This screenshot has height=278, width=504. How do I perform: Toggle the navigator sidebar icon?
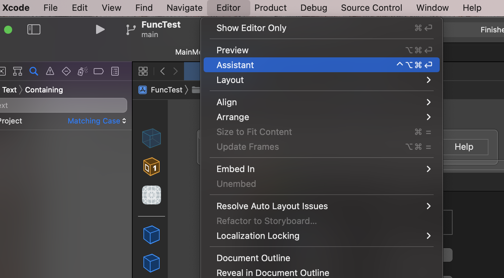(34, 30)
